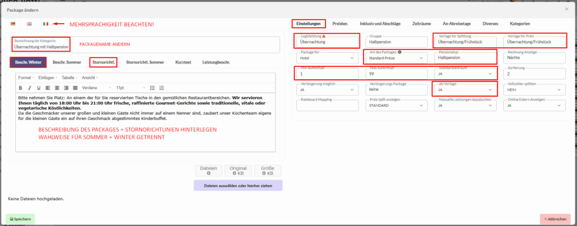
Task: Underline text with the U button
Action: click(37, 88)
